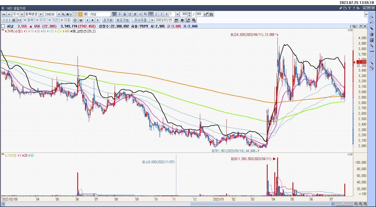The width and height of the screenshot is (376, 207).
Task: Switch chart period to 분 (minute)
Action: (x=135, y=14)
